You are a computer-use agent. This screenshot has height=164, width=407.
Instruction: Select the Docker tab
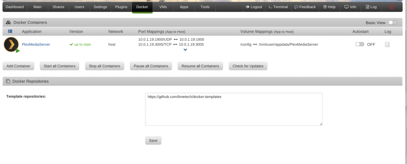142,7
